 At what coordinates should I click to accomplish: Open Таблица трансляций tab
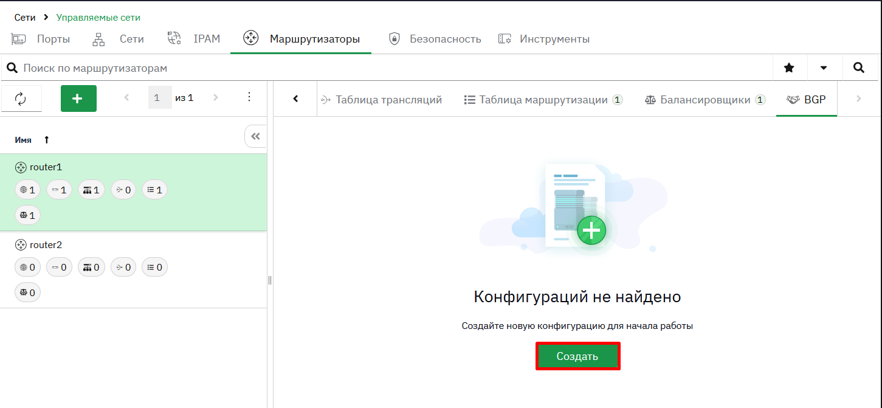(381, 100)
